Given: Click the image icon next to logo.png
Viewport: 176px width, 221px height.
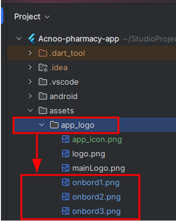Looking at the screenshot, I should [x=66, y=154].
